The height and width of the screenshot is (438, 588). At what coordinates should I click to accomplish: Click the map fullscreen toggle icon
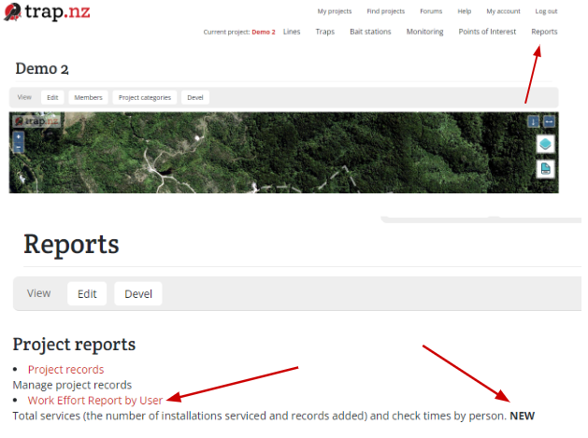(549, 121)
